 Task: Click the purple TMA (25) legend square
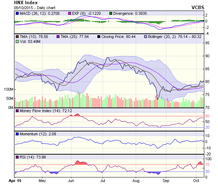tap(58, 36)
